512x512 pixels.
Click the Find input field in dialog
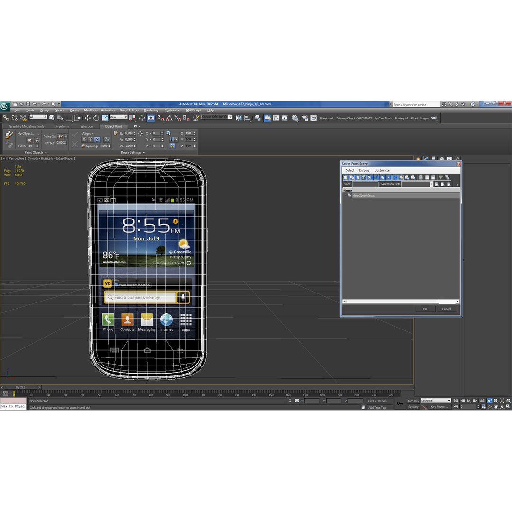point(365,184)
